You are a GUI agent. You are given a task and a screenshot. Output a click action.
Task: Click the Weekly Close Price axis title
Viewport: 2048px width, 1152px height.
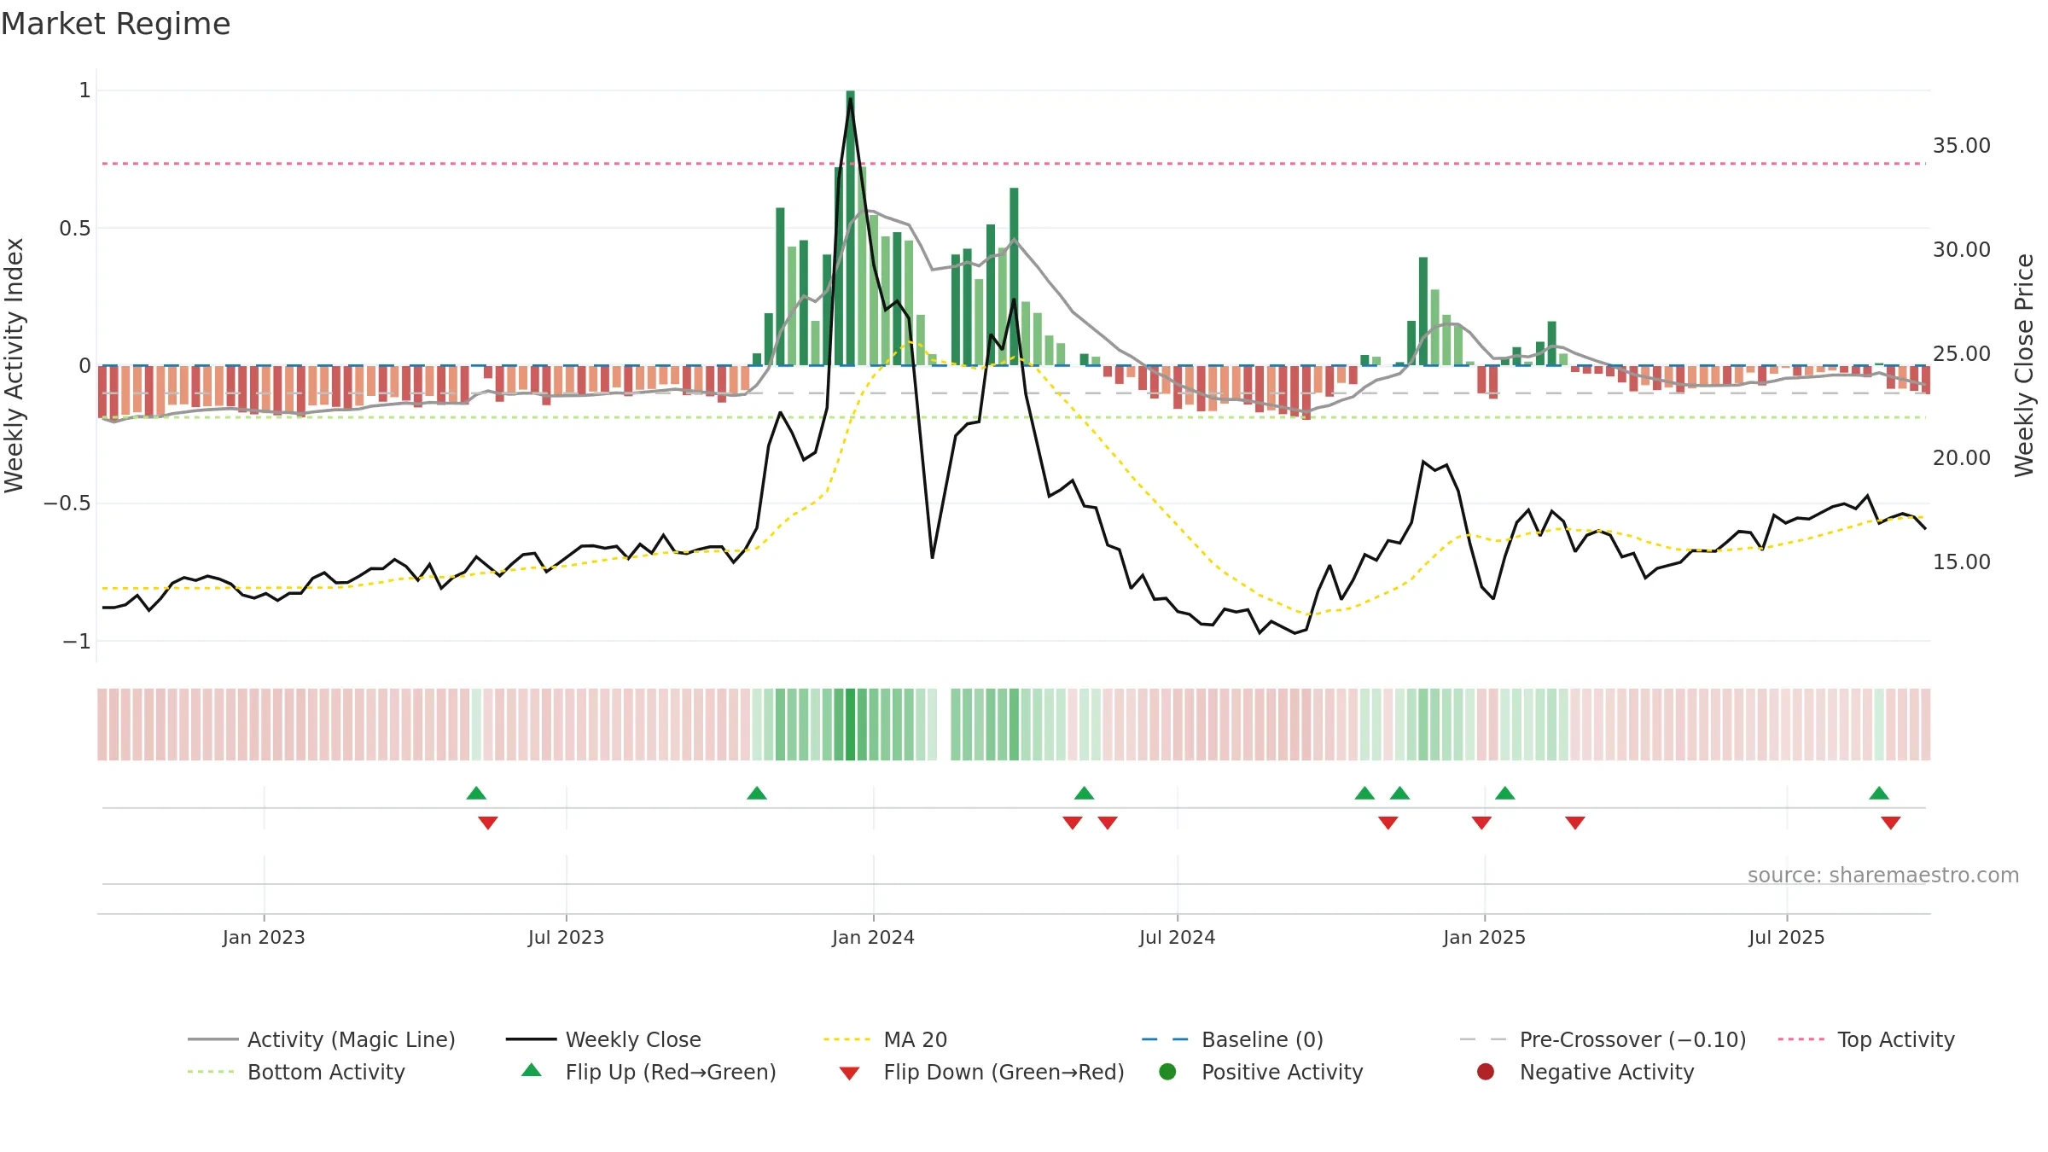[2024, 365]
